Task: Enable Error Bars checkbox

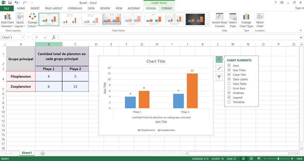Action: 229,88
